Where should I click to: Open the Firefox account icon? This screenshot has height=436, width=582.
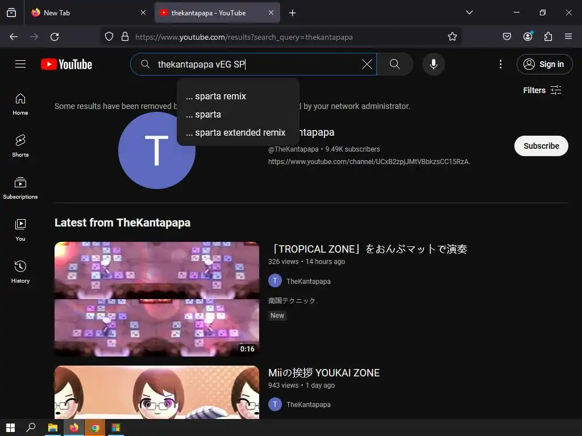(x=527, y=36)
